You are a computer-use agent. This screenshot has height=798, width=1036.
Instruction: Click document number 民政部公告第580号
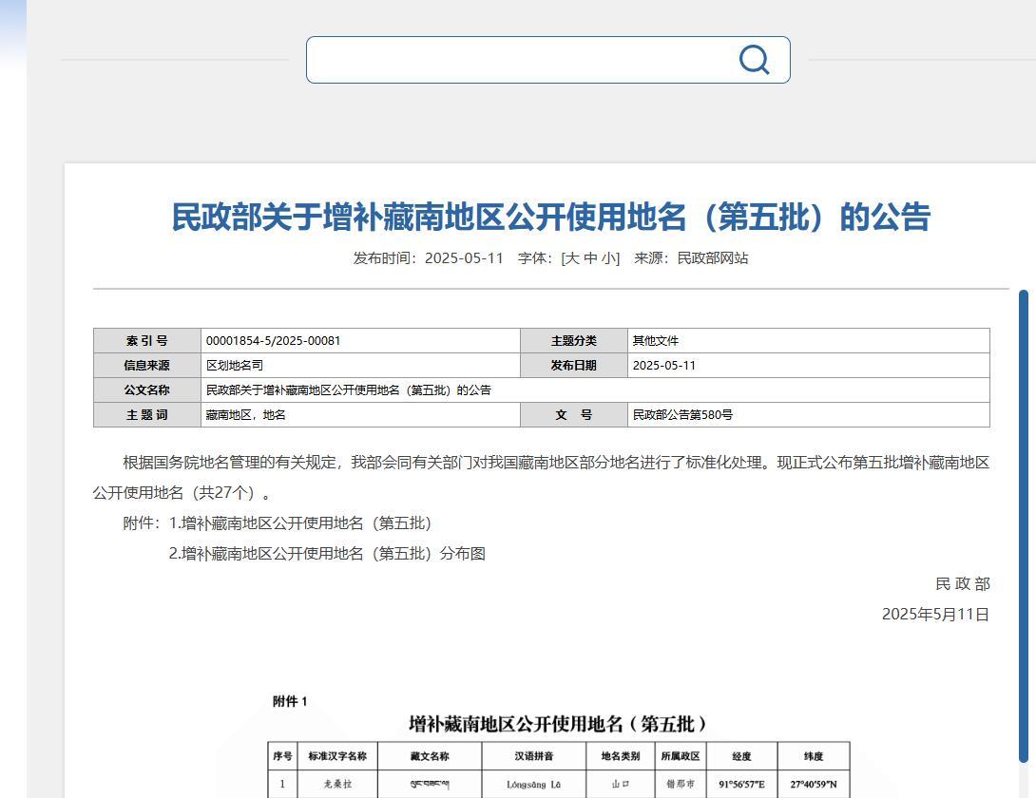tap(682, 415)
